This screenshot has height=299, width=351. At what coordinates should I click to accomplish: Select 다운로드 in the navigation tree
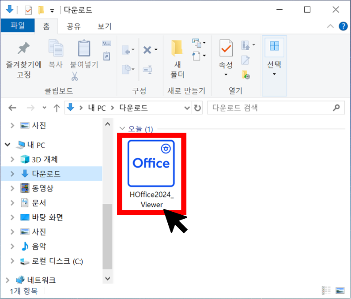click(52, 174)
